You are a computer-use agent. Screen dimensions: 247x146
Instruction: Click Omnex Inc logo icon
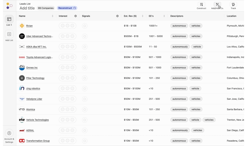pos(22,68)
